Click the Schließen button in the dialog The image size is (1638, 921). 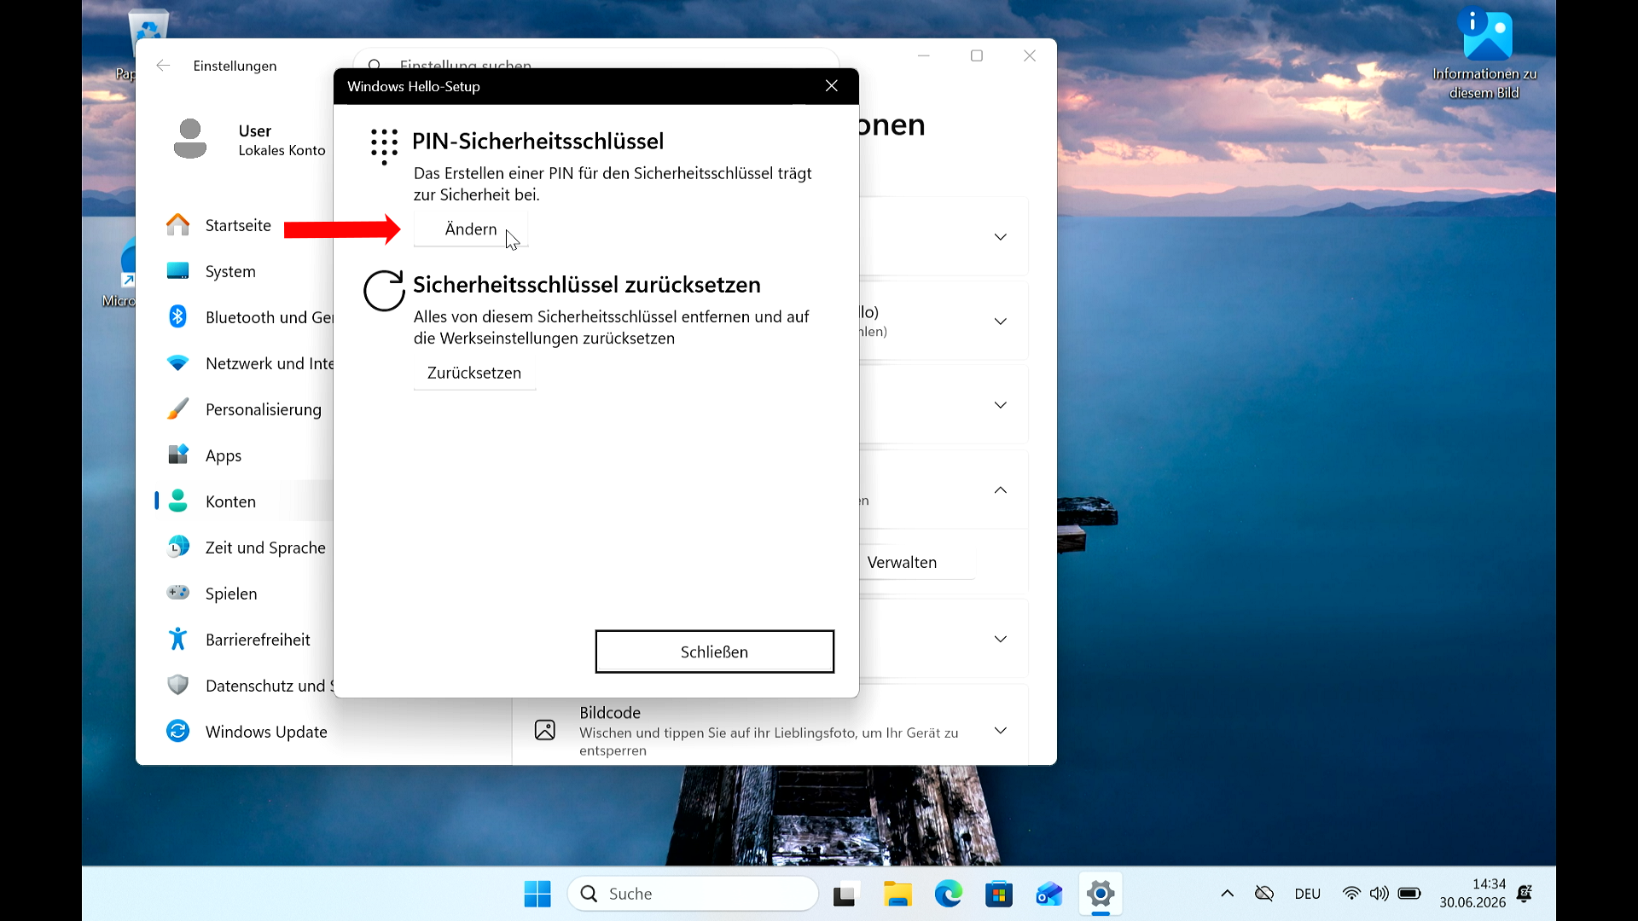coord(714,652)
